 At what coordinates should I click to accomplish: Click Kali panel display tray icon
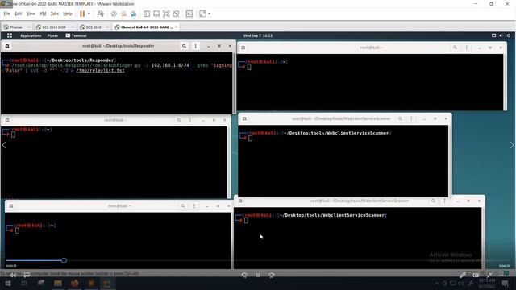(x=493, y=35)
